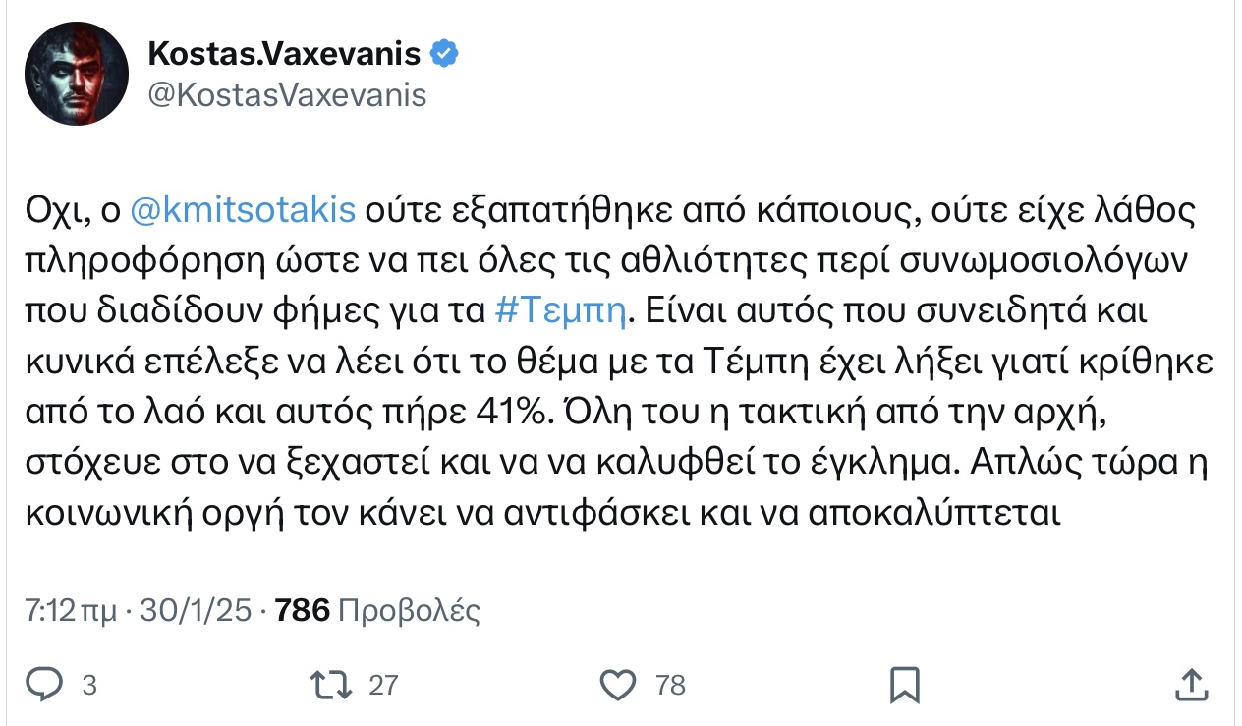Click the retweet count 27
This screenshot has width=1242, height=726.
[382, 685]
